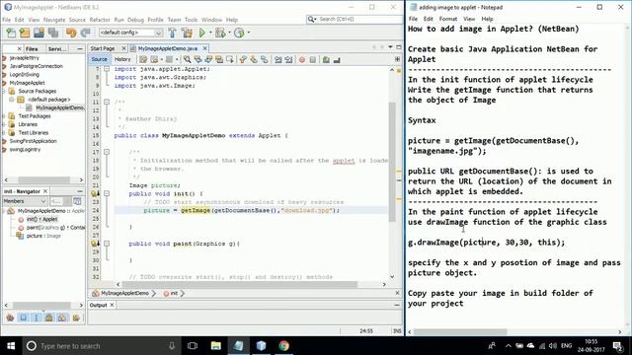
Task: Collapse the import statements fold
Action: [x=107, y=69]
